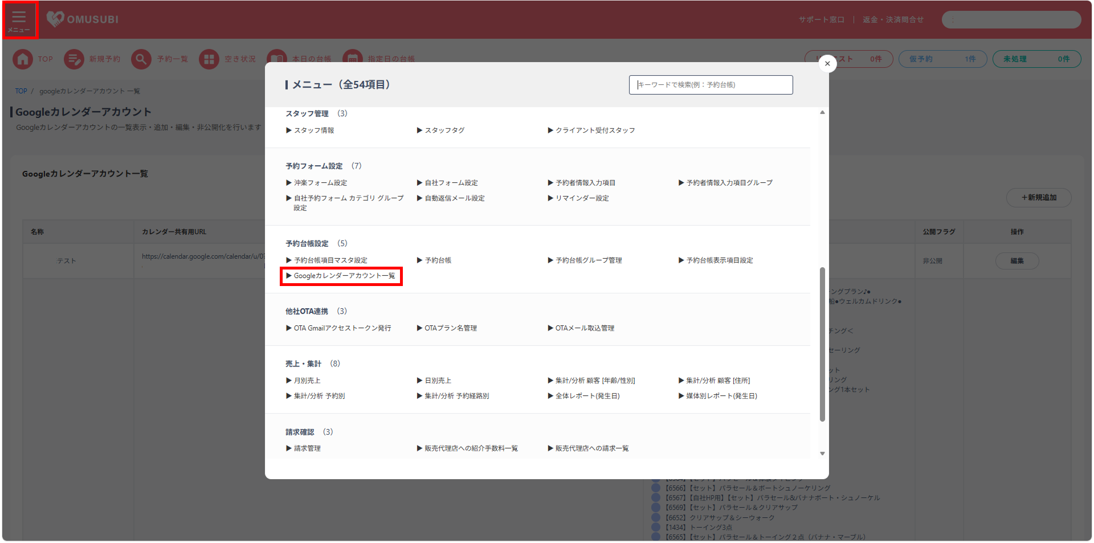This screenshot has height=543, width=1094.
Task: Open OTAメール取込管理 menu item
Action: pos(581,328)
